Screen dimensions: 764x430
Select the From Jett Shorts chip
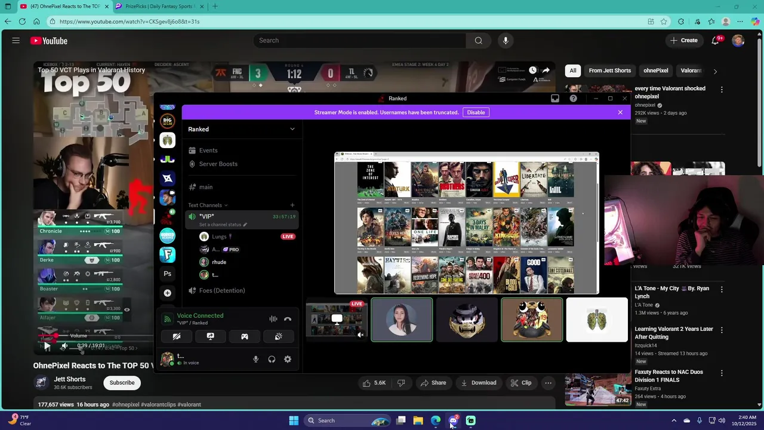pos(609,70)
